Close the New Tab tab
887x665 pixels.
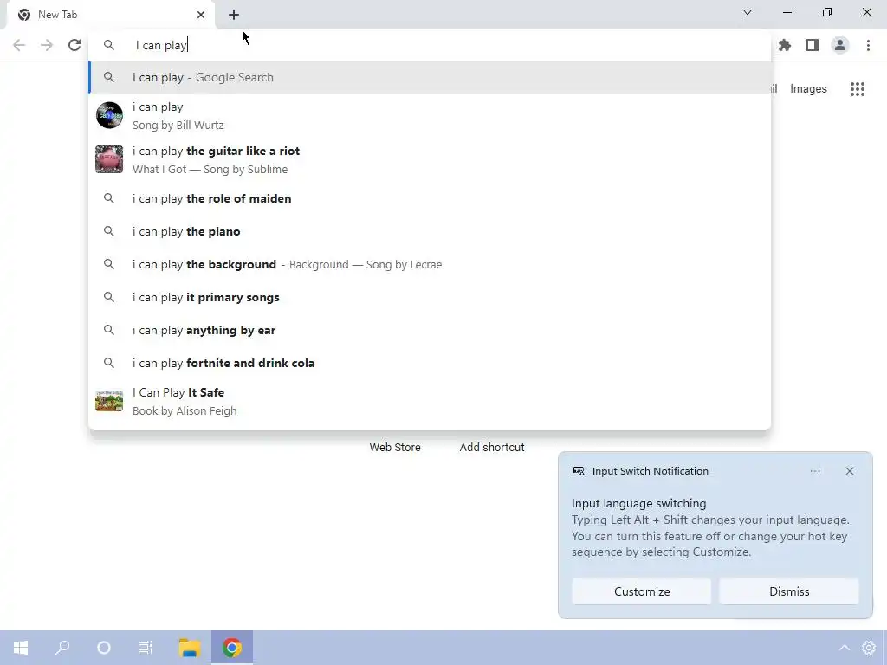[x=201, y=15]
